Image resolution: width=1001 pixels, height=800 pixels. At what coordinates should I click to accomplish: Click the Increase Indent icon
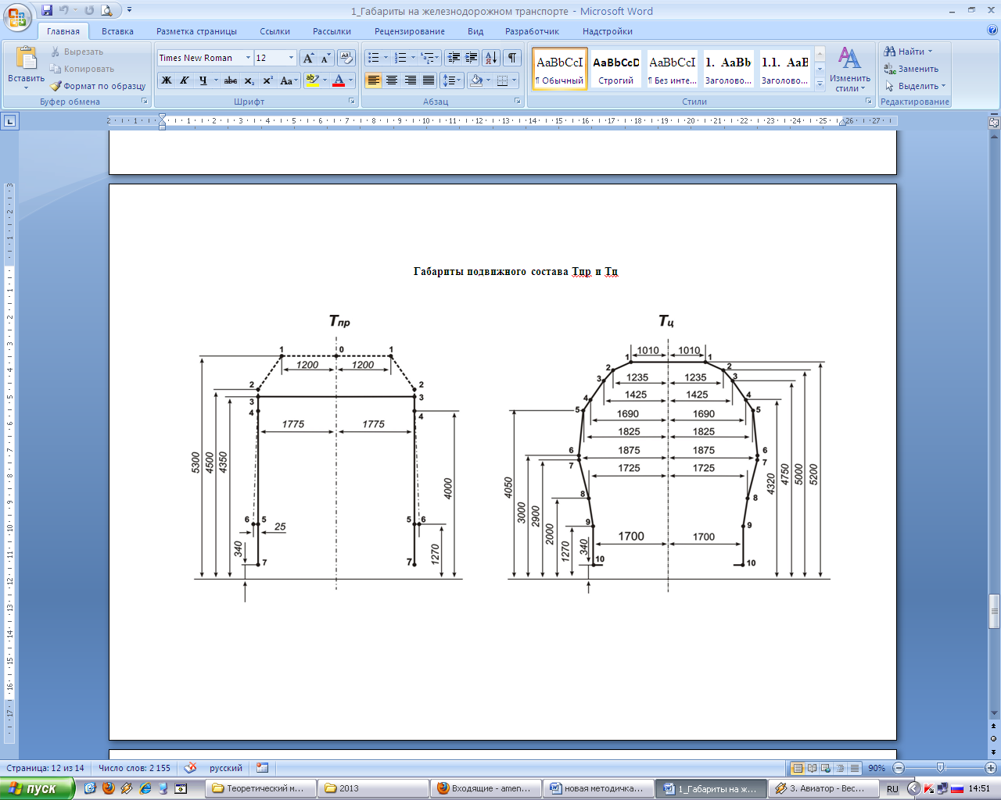(472, 58)
